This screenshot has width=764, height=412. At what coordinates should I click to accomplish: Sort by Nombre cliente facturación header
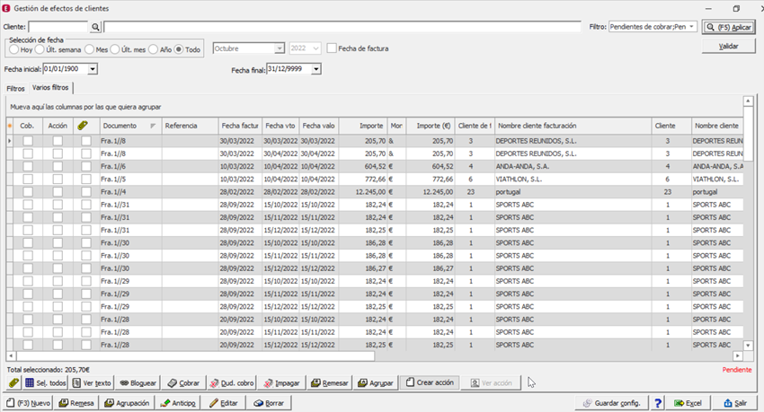(x=573, y=126)
